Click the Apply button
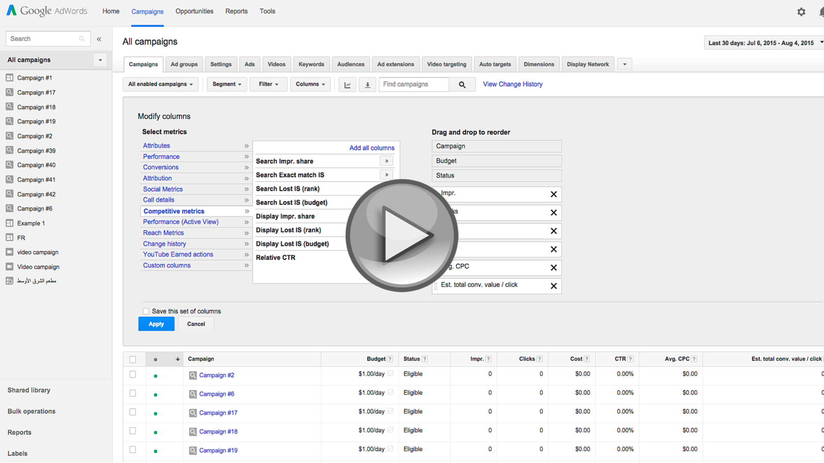Screen dimensions: 824x463 [156, 324]
